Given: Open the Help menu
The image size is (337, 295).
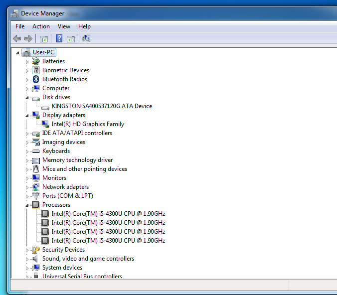Looking at the screenshot, I should coord(84,26).
